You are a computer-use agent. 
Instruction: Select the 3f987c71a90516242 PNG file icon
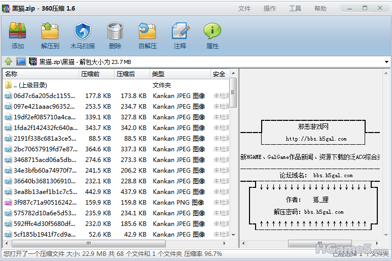coord(8,203)
